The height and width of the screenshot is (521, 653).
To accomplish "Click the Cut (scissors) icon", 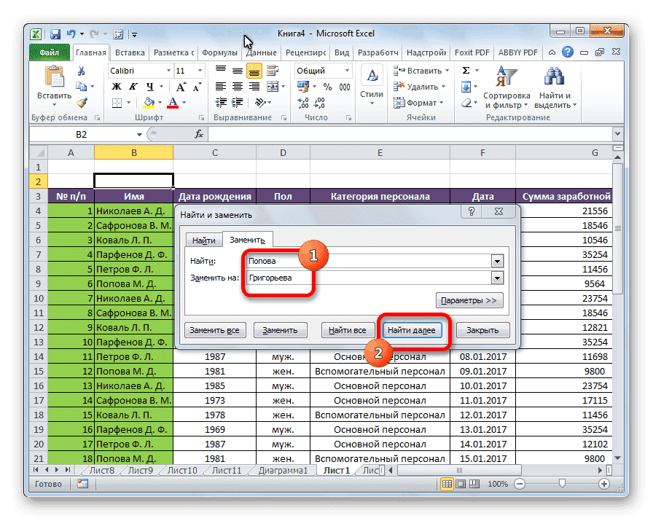I will (x=81, y=70).
